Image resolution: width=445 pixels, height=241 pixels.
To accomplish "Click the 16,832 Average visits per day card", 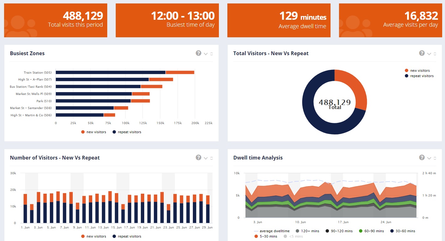I will click(x=390, y=20).
